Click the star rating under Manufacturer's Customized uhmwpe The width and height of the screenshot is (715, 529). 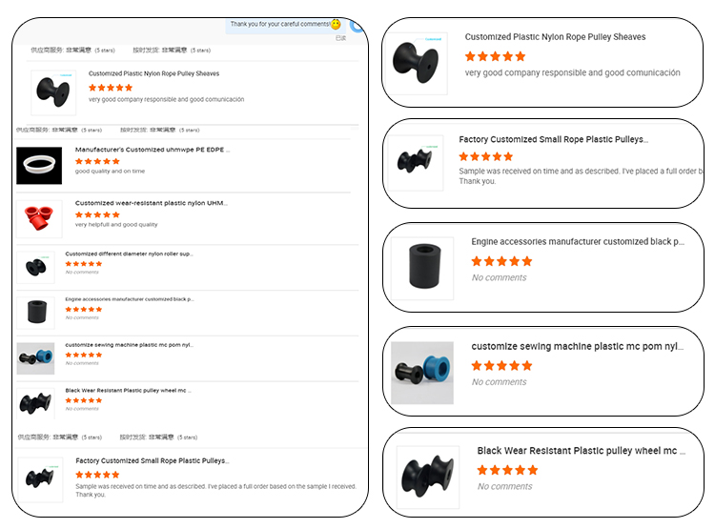(x=97, y=161)
